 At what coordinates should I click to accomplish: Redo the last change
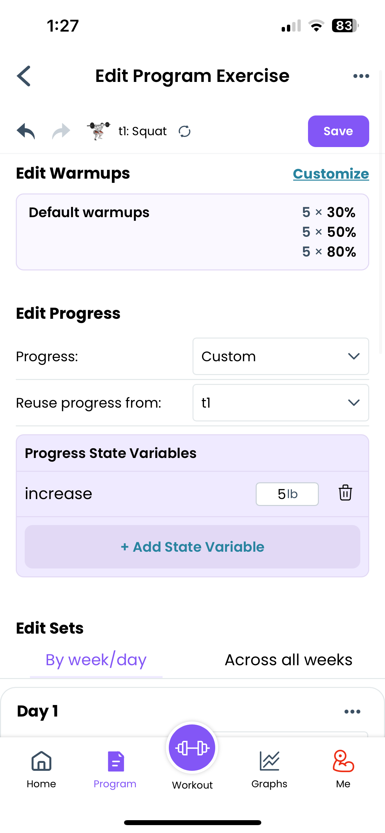point(61,131)
